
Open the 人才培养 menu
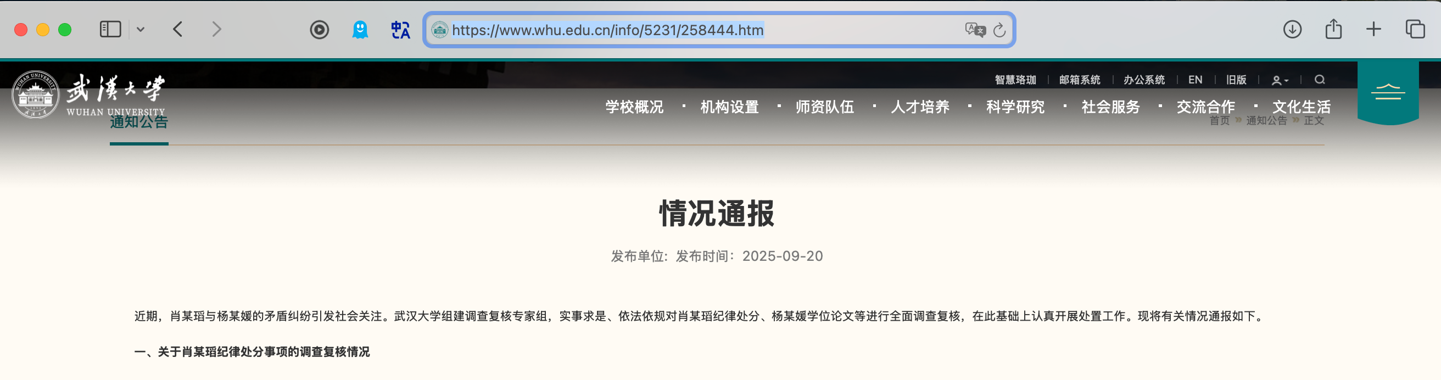(920, 107)
